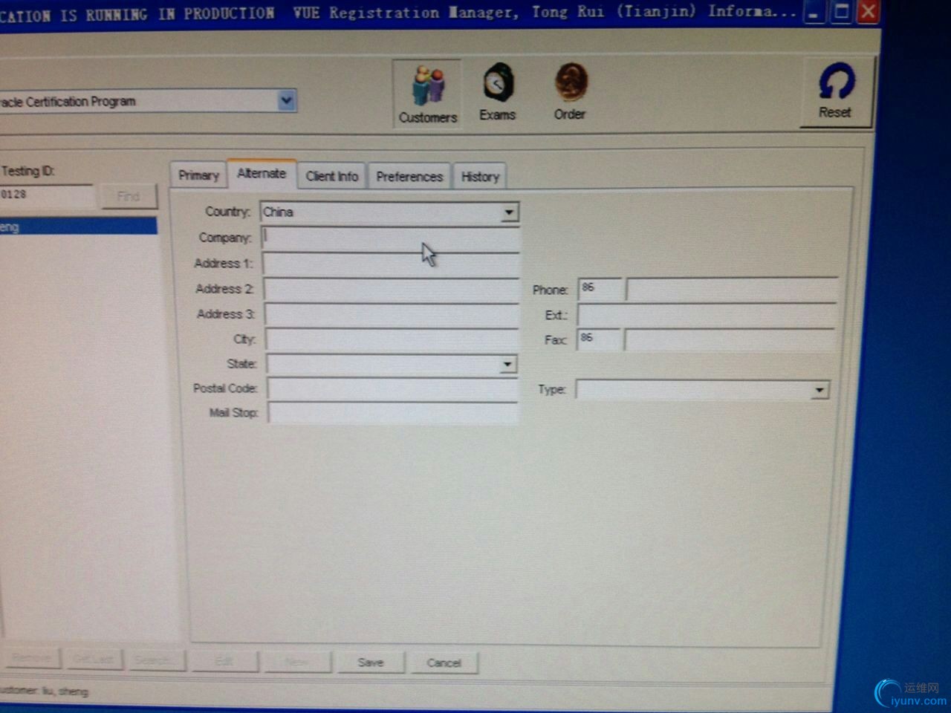Click the Phone number field

pyautogui.click(x=732, y=289)
